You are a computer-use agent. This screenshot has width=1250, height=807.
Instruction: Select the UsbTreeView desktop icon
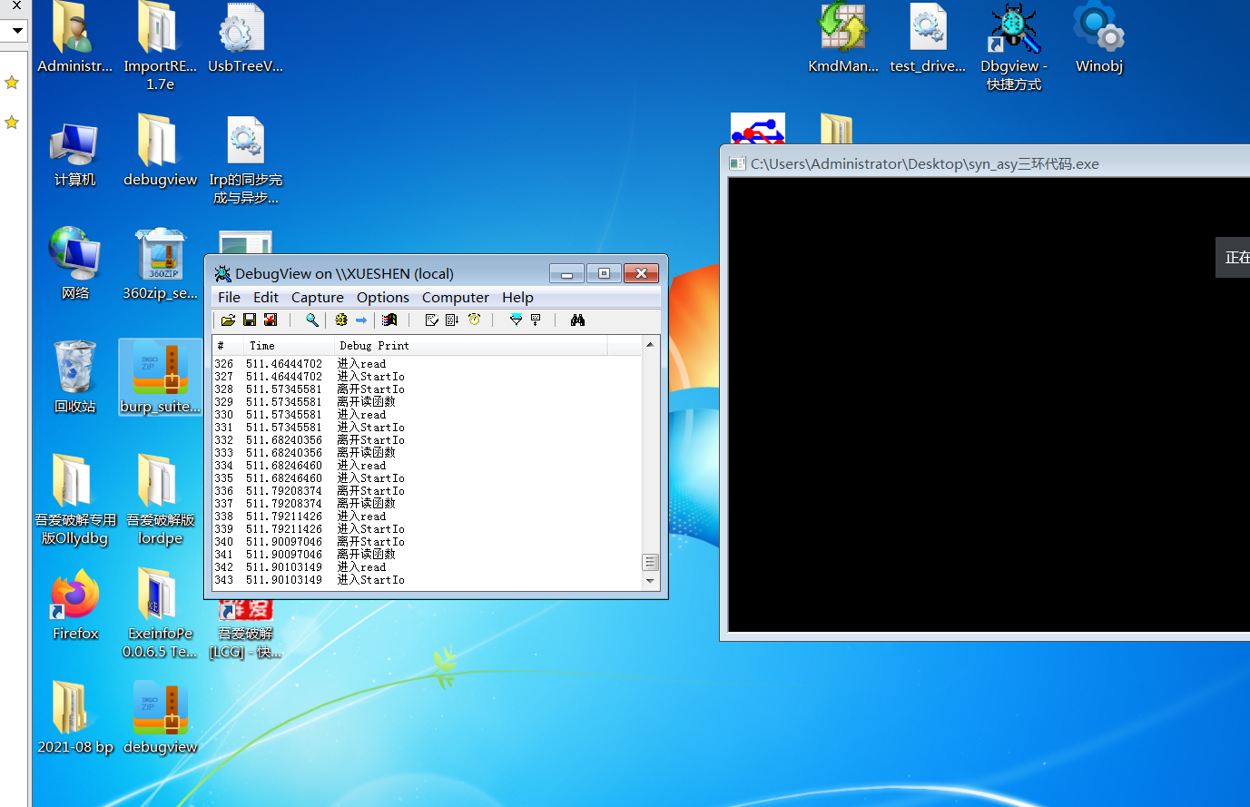[245, 38]
